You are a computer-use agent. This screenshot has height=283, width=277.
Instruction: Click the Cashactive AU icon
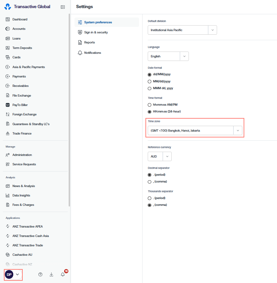[x=7, y=255]
